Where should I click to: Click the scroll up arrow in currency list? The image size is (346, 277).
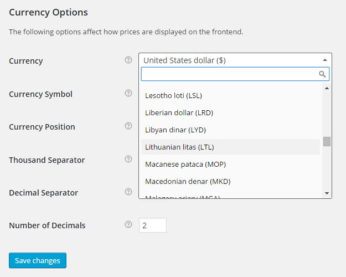327,88
